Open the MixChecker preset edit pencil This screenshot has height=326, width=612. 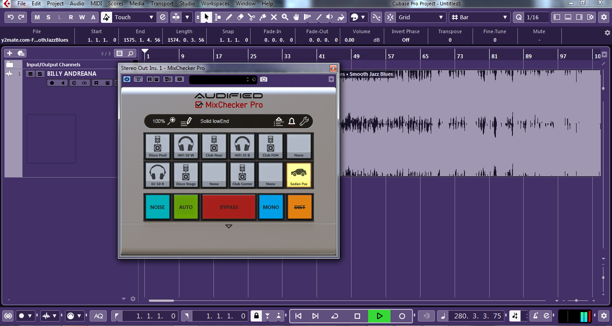[186, 121]
